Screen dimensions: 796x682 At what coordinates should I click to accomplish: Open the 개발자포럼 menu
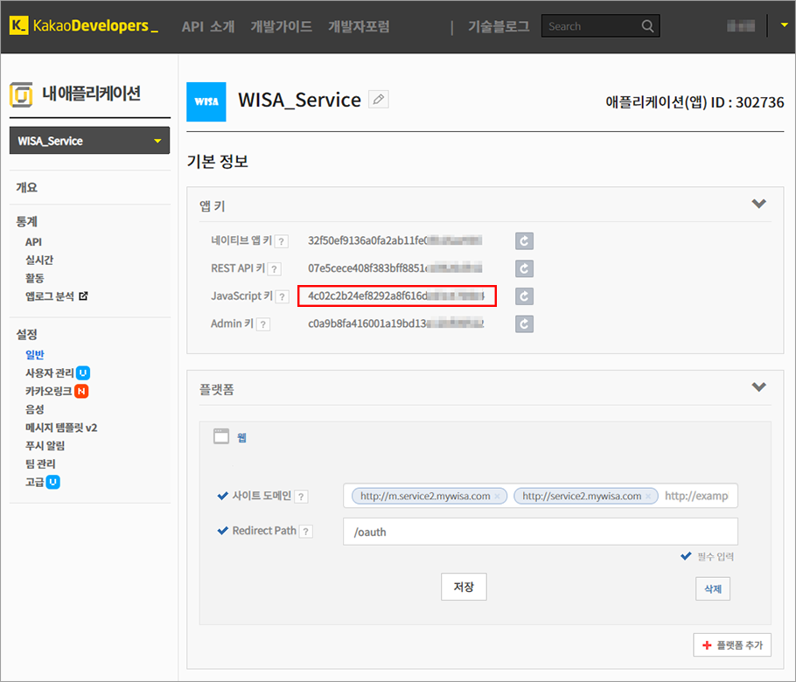(359, 26)
